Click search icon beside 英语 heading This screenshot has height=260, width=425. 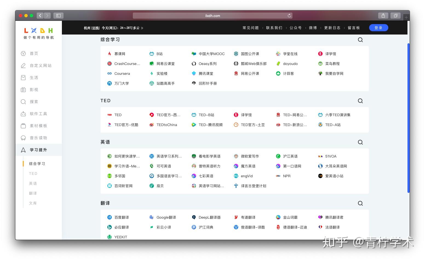pyautogui.click(x=360, y=142)
